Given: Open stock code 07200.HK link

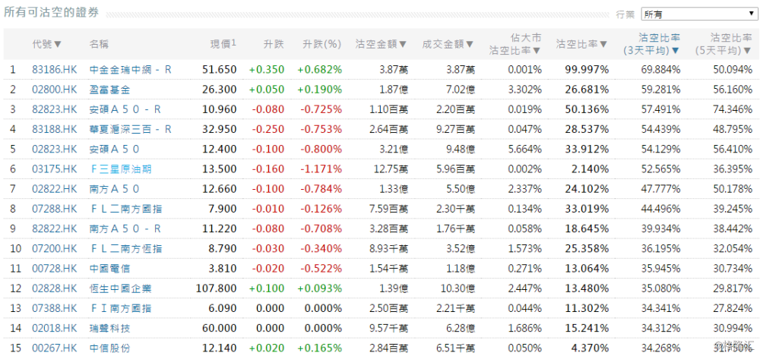Looking at the screenshot, I should [54, 248].
